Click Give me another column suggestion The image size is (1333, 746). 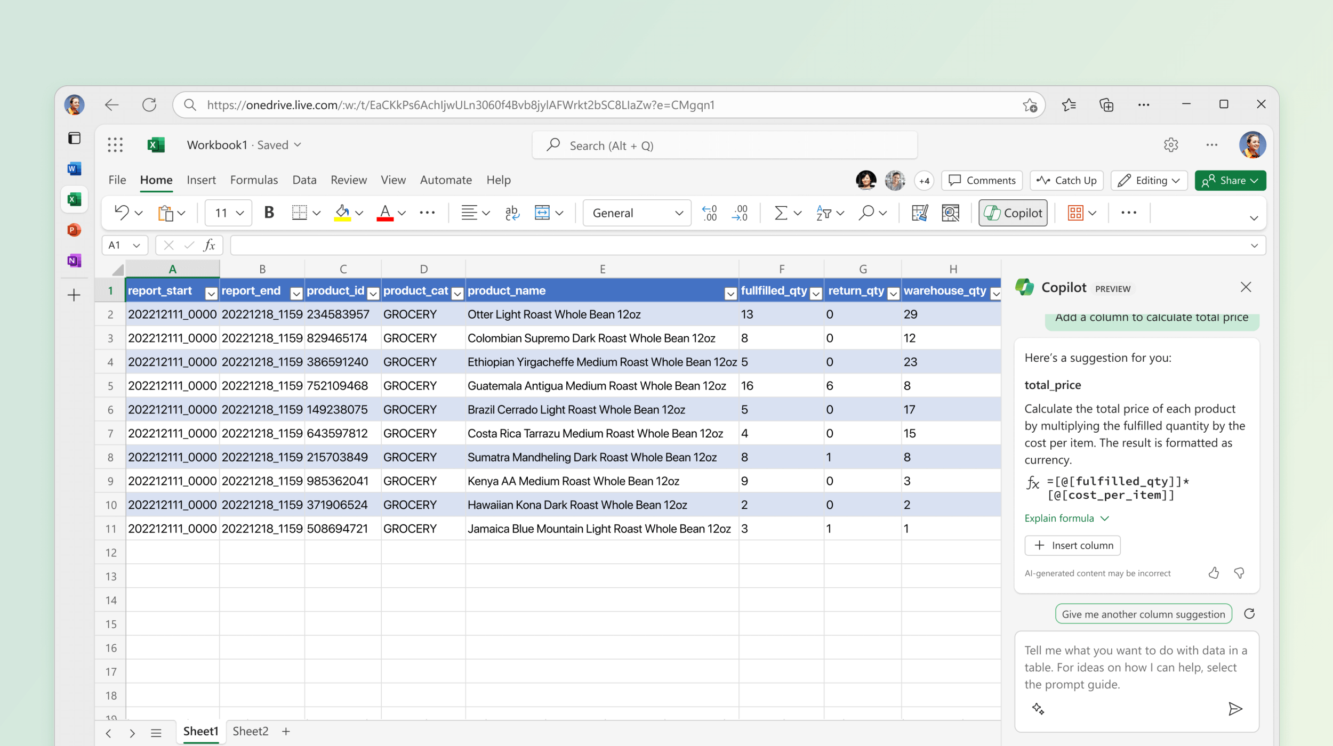(1143, 614)
